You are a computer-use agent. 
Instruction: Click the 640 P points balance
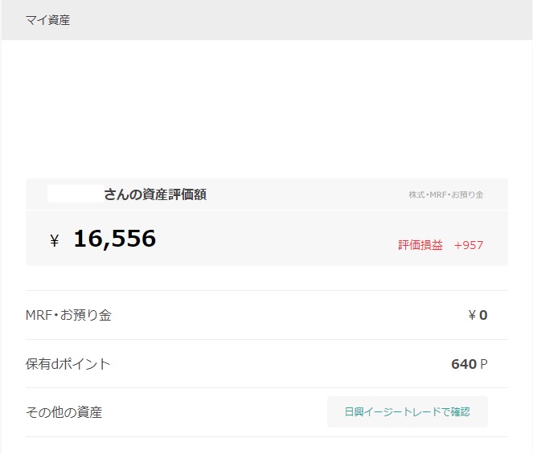pyautogui.click(x=464, y=364)
